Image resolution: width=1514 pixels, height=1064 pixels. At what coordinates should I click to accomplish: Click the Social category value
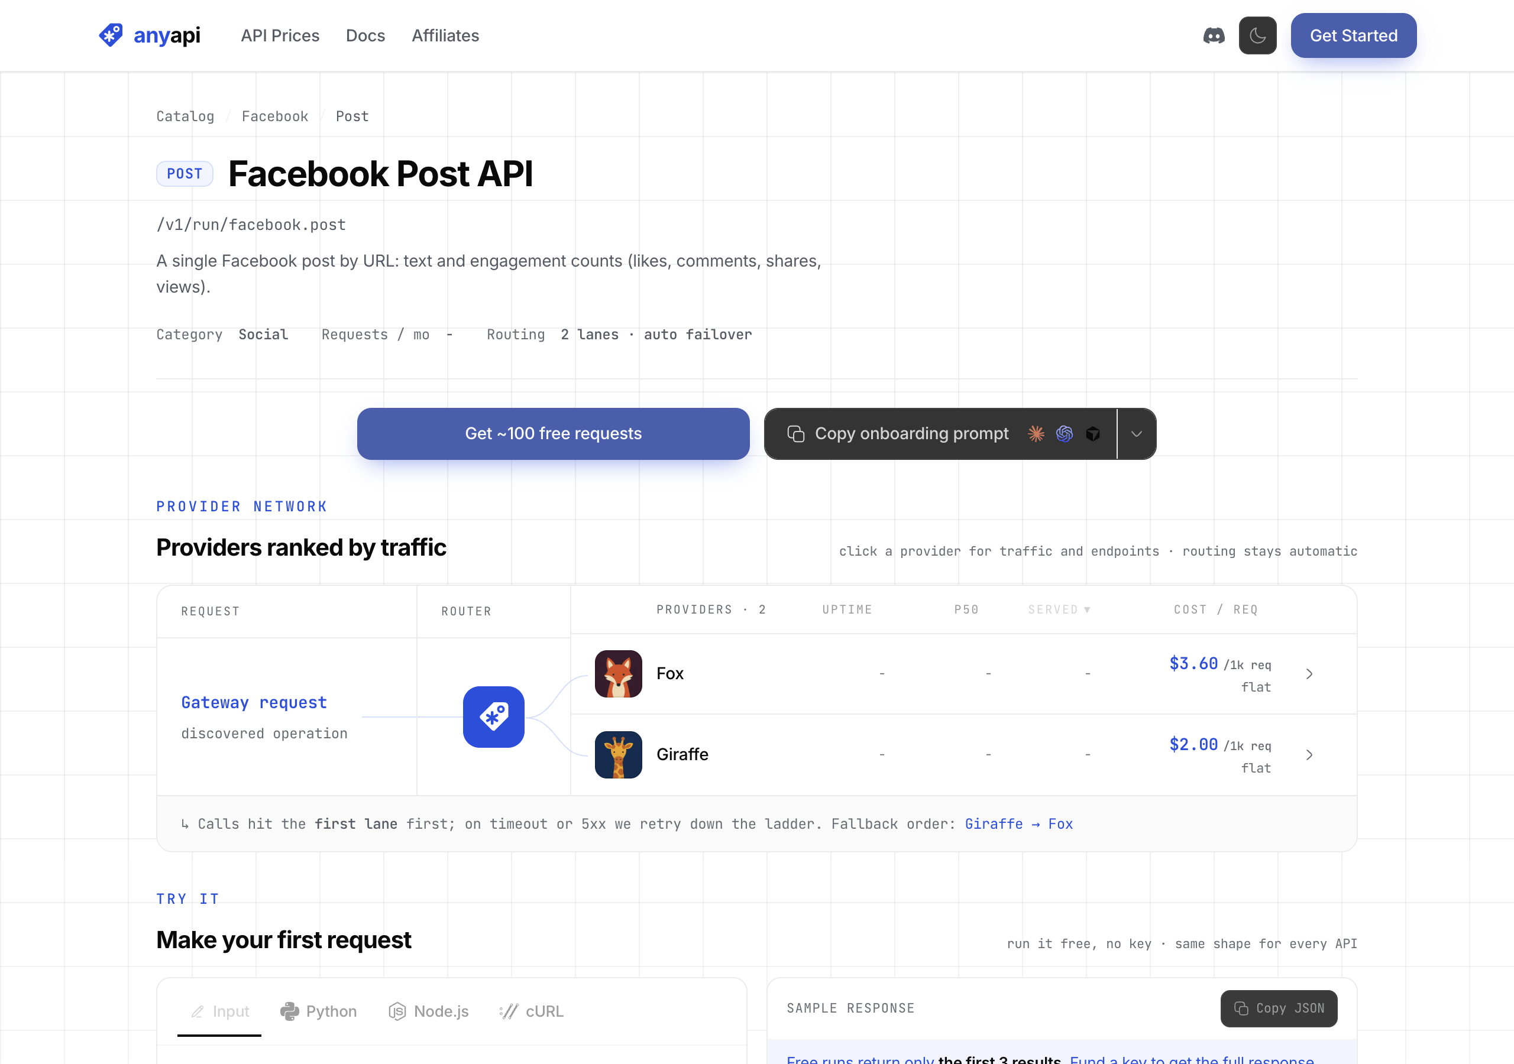click(x=263, y=335)
